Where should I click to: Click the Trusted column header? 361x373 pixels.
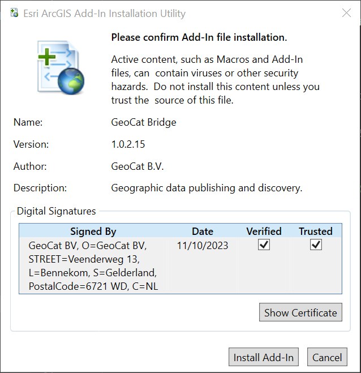tap(316, 231)
